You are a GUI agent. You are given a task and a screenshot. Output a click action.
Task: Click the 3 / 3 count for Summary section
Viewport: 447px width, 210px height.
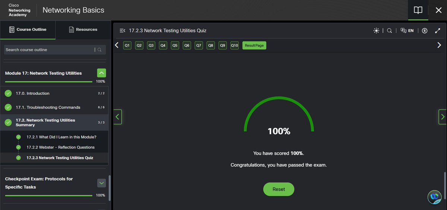pyautogui.click(x=101, y=123)
